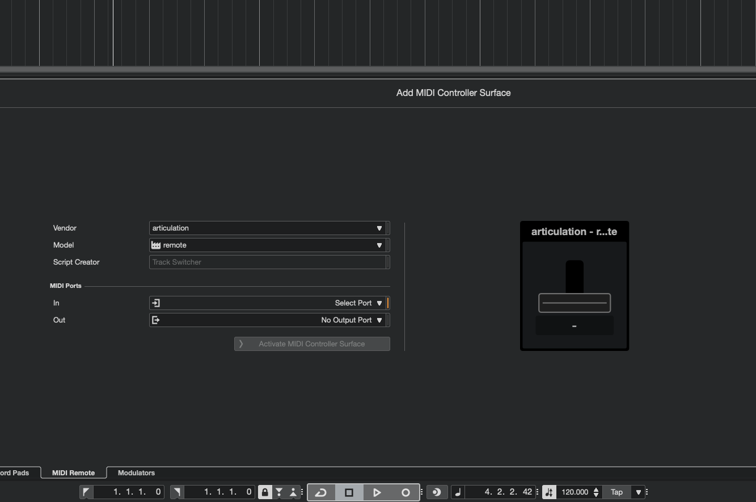Viewport: 756px width, 502px height.
Task: Click the MIDI output port icon
Action: point(156,320)
